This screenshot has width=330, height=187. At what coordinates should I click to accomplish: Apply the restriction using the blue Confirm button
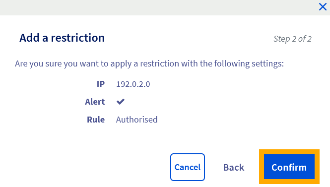pyautogui.click(x=289, y=167)
